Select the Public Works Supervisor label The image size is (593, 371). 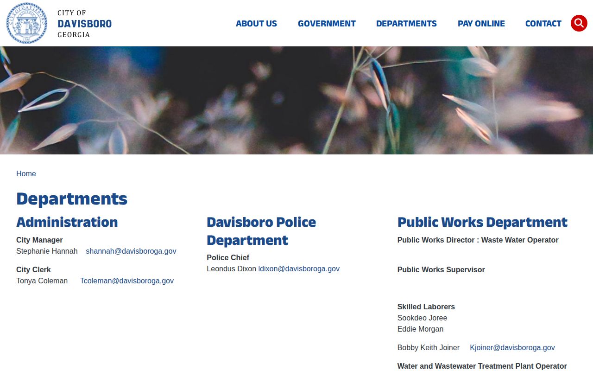[441, 269]
